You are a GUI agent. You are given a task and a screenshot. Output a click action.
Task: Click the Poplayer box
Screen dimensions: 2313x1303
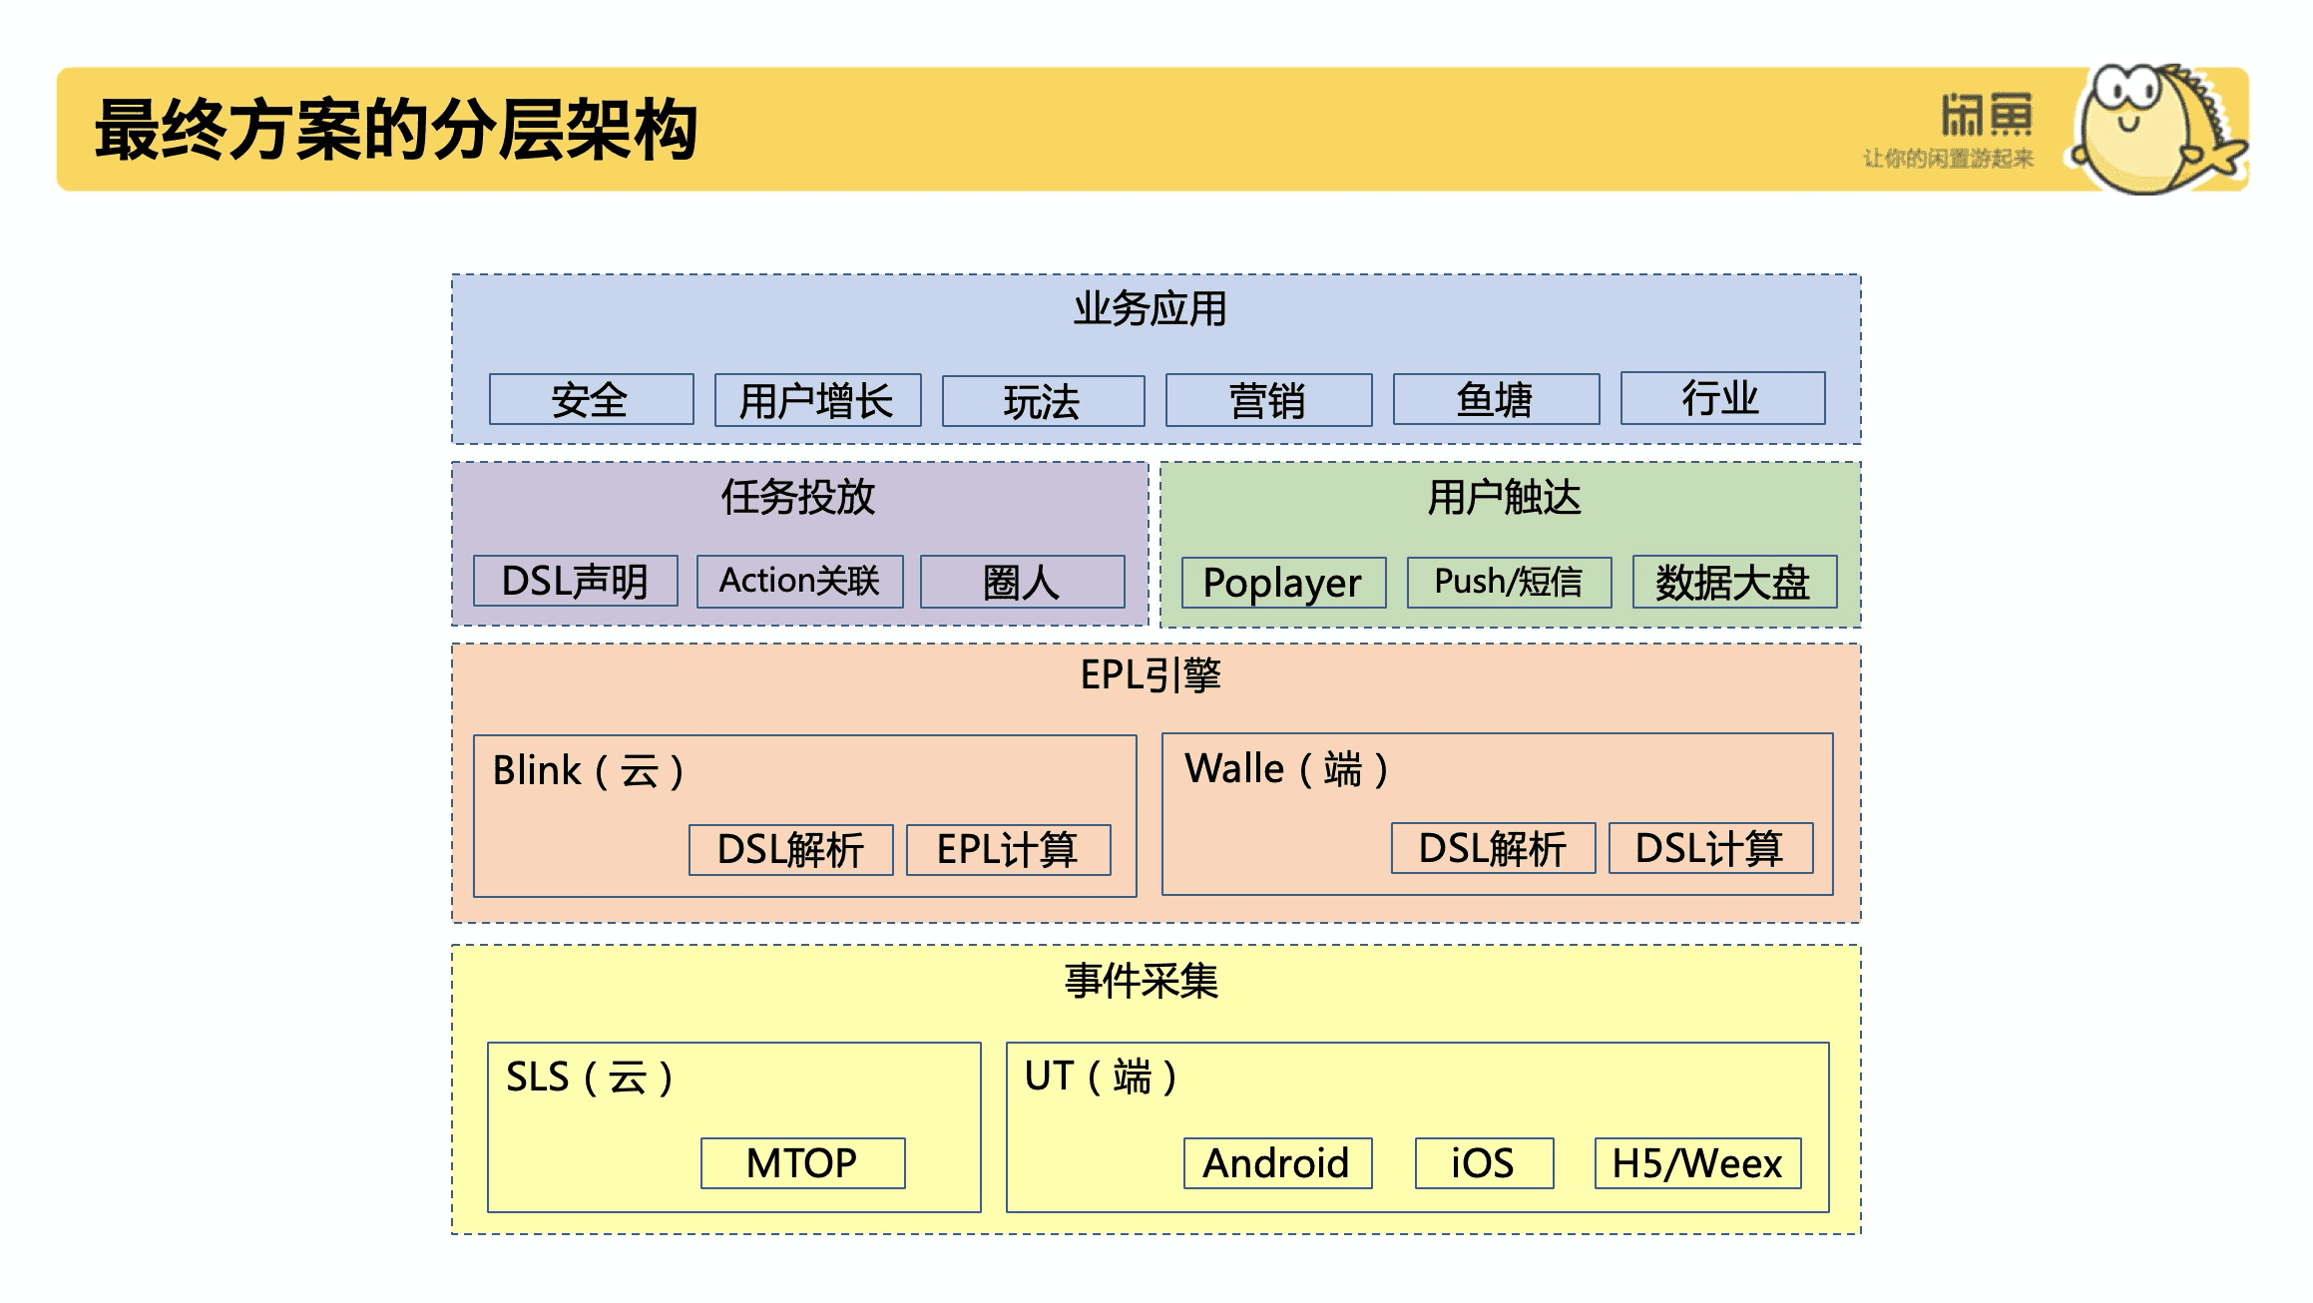click(x=1283, y=584)
